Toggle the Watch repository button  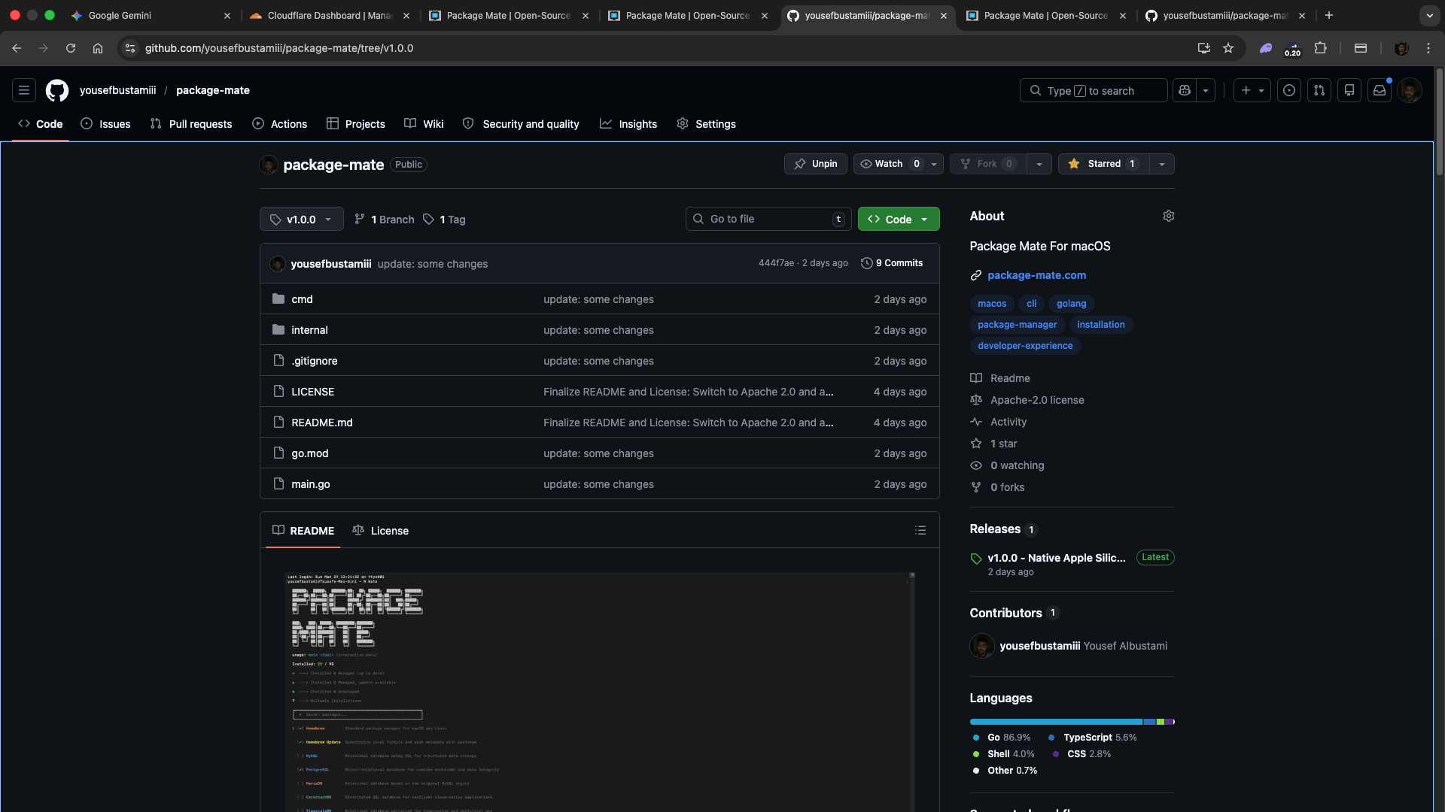889,164
